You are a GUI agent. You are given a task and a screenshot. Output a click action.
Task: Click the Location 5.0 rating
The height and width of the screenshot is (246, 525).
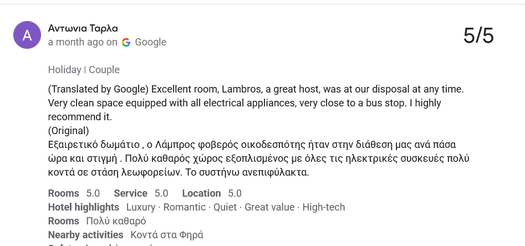coord(212,193)
